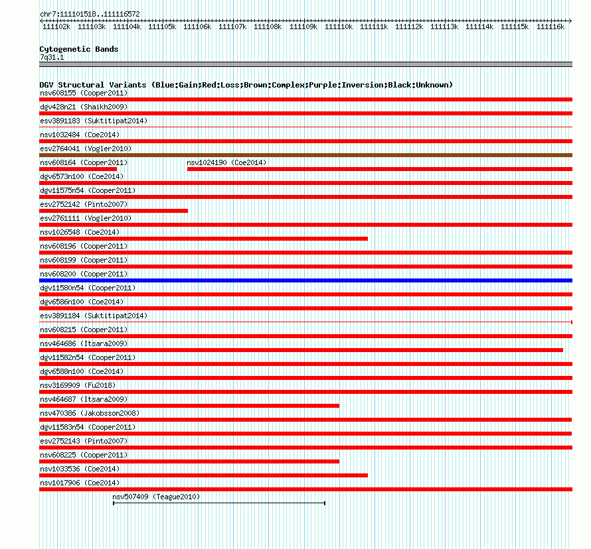Click the brown complex variant bar esv2764041
The height and width of the screenshot is (549, 591).
click(305, 155)
